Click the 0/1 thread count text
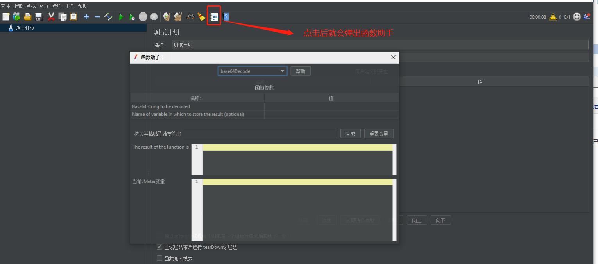598x264 pixels. click(x=567, y=17)
